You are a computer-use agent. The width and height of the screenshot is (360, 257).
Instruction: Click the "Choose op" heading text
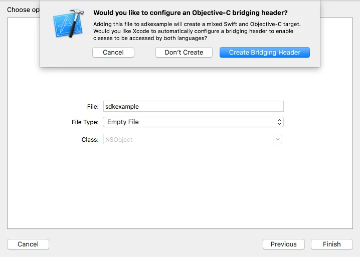click(24, 10)
